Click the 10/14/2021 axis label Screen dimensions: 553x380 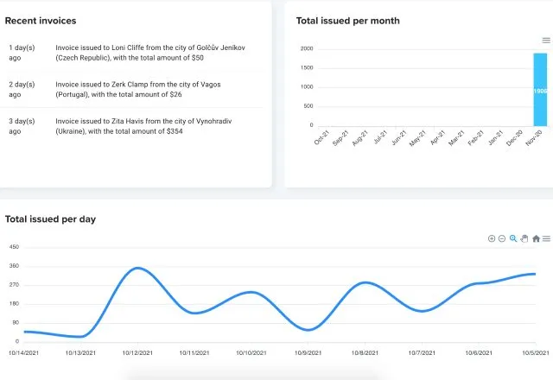(x=23, y=353)
